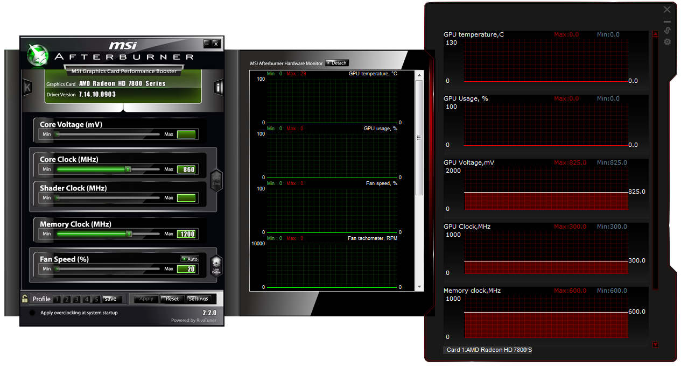
Task: Click 'Card 1:AMD Radeon HD 7800 S' label
Action: [489, 350]
